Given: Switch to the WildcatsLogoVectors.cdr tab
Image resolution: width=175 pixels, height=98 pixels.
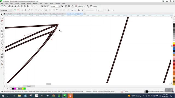Looking at the screenshot, I should click(x=57, y=14).
